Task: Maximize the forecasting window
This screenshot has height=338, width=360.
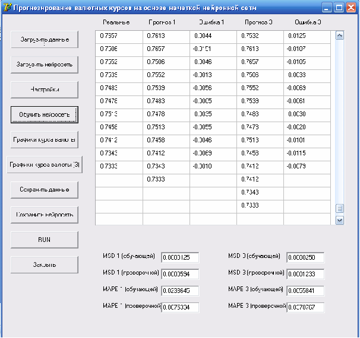Action: pos(339,8)
